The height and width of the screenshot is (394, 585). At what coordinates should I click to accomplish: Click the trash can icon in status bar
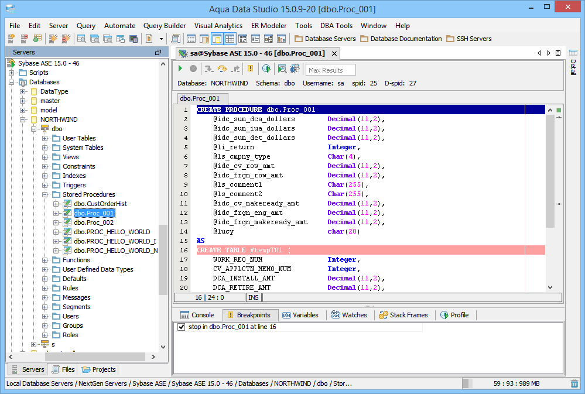coord(574,383)
